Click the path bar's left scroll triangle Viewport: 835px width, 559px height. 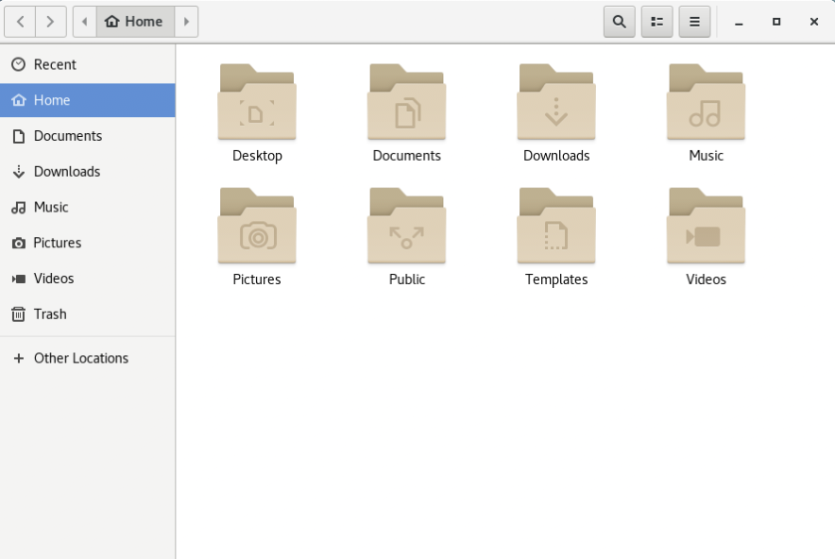pos(85,22)
